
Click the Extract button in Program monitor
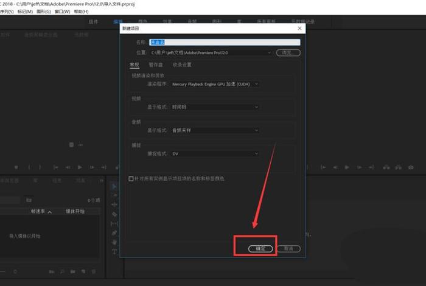[398, 167]
